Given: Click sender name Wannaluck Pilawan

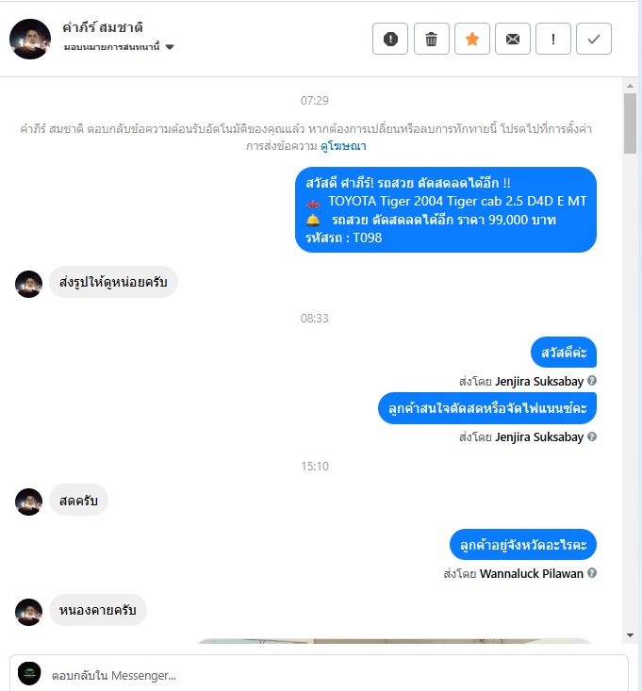Looking at the screenshot, I should [x=531, y=573].
